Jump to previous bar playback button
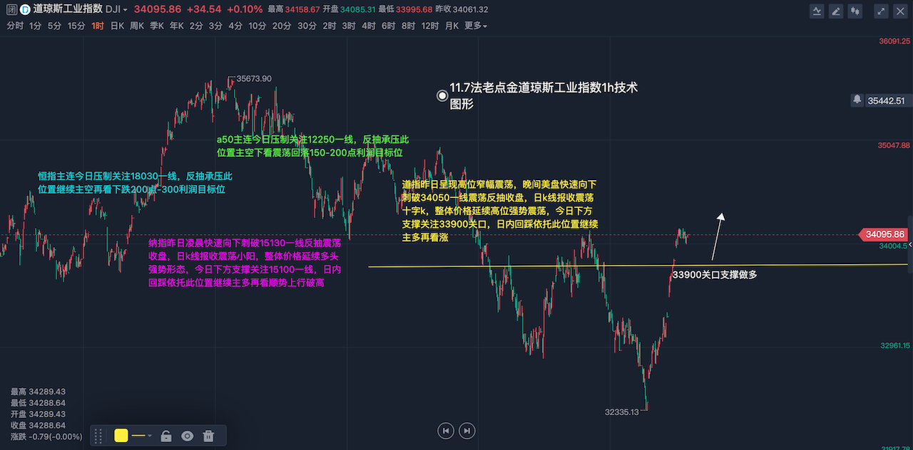 click(x=445, y=430)
